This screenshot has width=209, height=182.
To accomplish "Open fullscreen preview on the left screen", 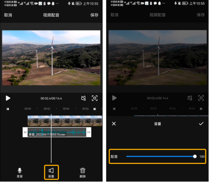I will tap(95, 98).
